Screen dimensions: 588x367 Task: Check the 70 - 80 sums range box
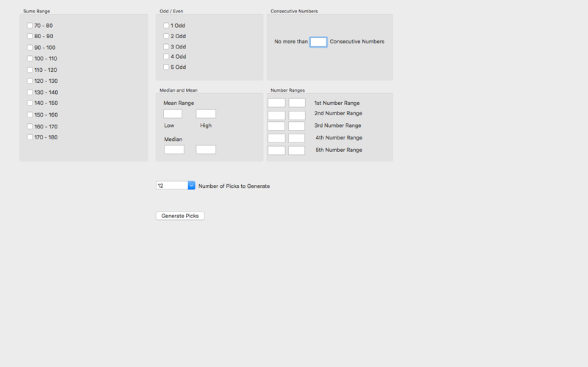[x=30, y=26]
